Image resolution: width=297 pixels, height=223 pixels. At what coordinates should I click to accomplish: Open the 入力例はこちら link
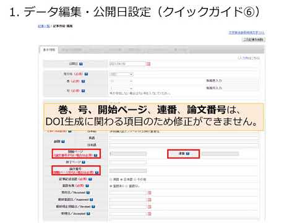pos(249,58)
